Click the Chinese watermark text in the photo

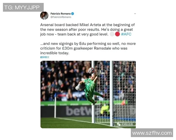pos(127,124)
